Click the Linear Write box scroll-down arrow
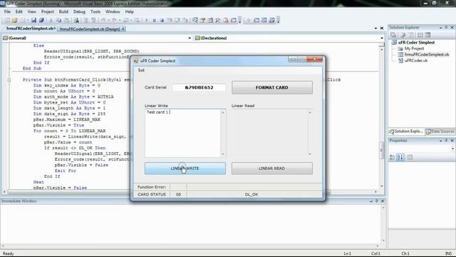Viewport: 456px width, 257px height. coord(223,154)
